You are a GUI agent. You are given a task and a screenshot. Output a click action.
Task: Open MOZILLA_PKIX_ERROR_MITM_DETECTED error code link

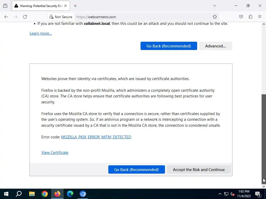[x=96, y=137]
